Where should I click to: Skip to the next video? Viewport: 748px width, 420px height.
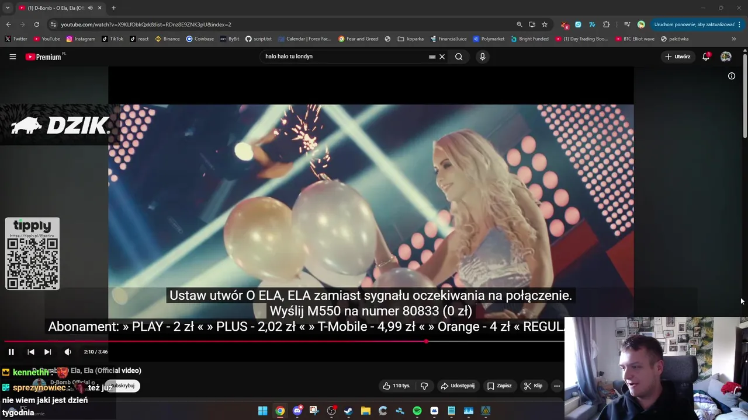(x=47, y=352)
